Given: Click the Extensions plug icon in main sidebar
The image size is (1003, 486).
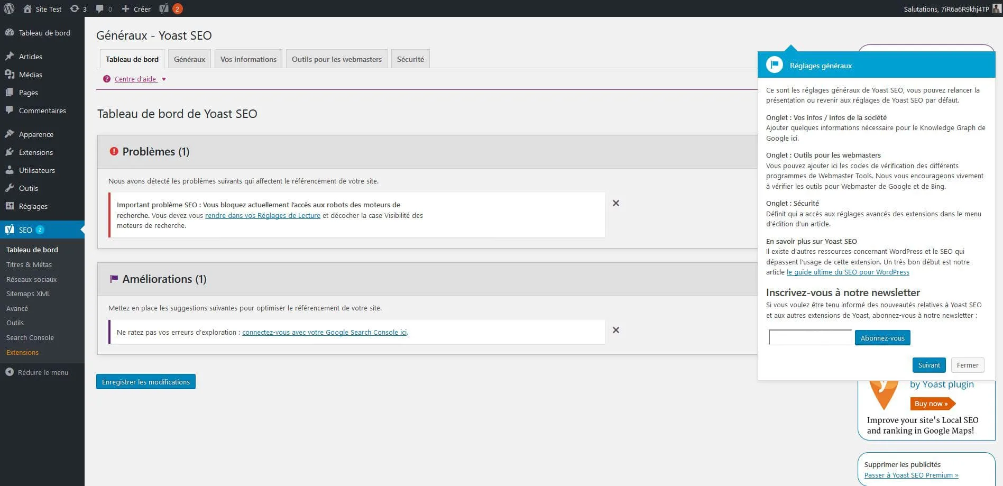Looking at the screenshot, I should pyautogui.click(x=10, y=152).
